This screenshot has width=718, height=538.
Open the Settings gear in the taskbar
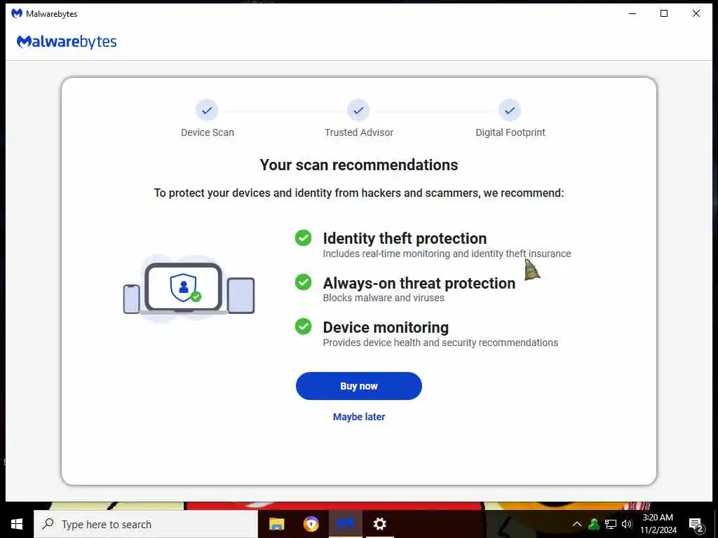[x=379, y=524]
